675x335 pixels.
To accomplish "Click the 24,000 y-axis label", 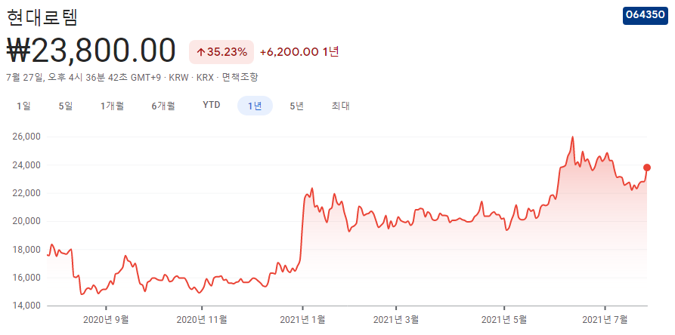I will [27, 165].
